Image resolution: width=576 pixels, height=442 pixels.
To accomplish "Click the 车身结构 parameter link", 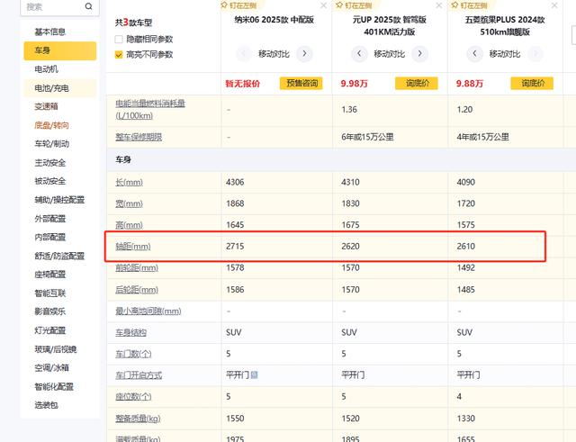I will pos(130,332).
